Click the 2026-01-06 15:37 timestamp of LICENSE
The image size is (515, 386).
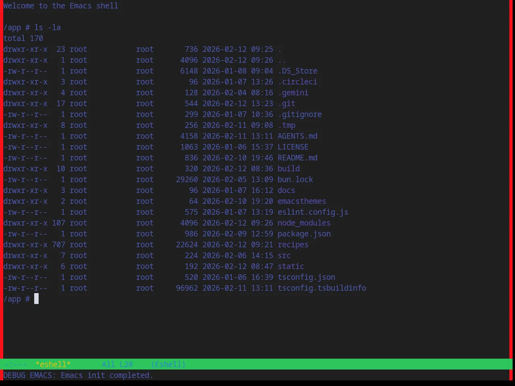238,147
